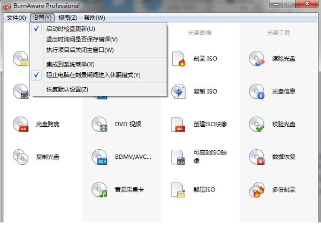Click the Copy ISO arrow icon
Screen dimensions: 321x231
point(178,91)
